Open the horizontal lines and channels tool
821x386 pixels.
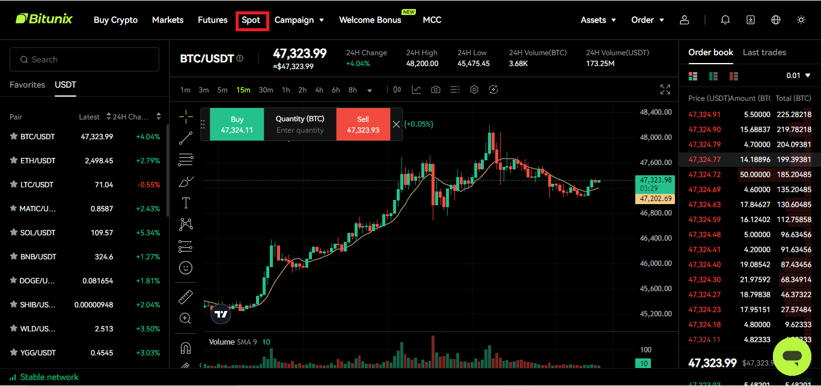pos(186,160)
